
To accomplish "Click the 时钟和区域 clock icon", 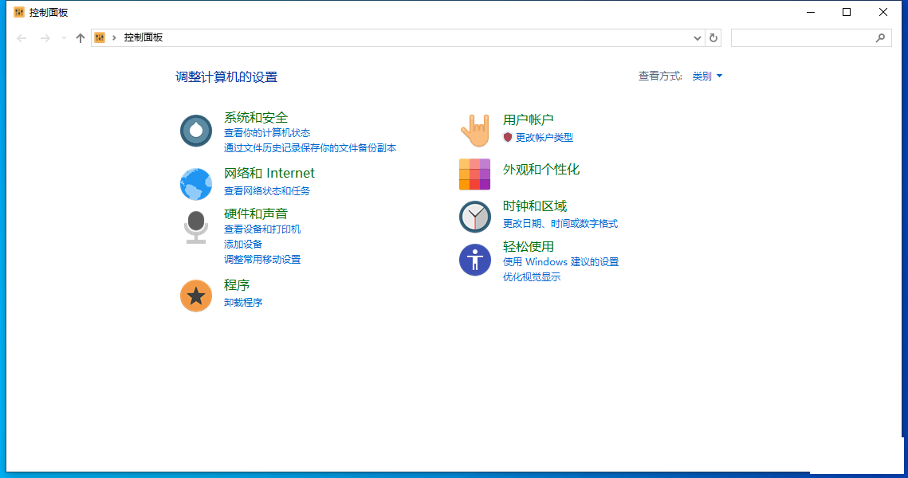I will tap(475, 217).
